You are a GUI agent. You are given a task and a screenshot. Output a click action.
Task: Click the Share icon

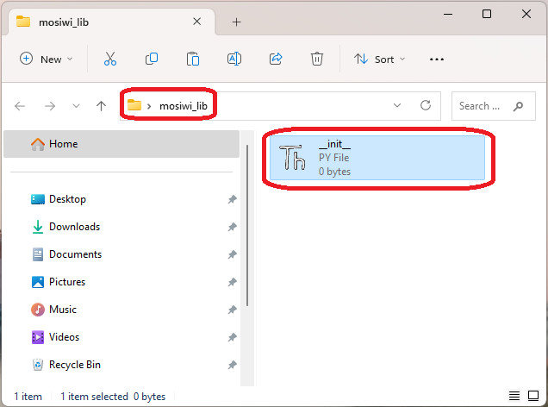(x=276, y=59)
